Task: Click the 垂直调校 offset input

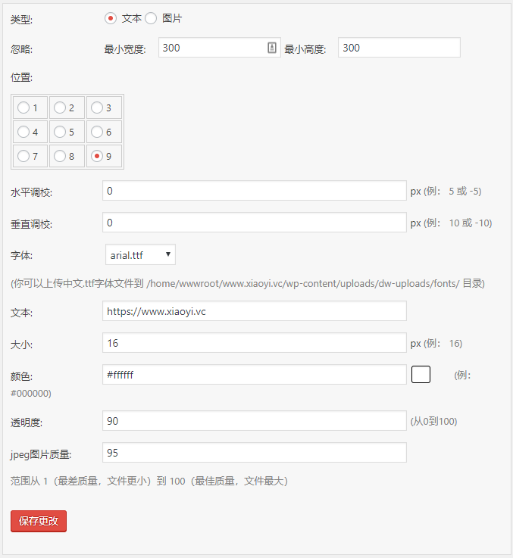Action: [254, 223]
